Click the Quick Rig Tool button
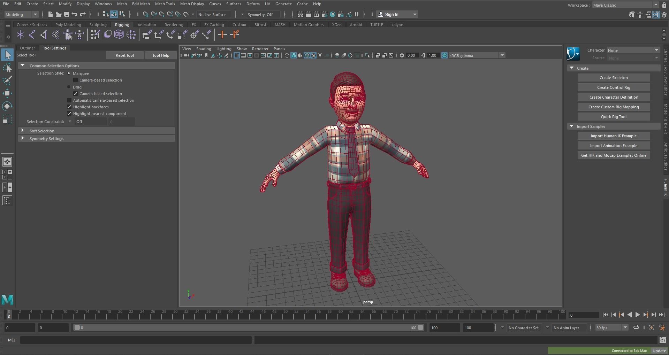The image size is (669, 355). (x=614, y=117)
